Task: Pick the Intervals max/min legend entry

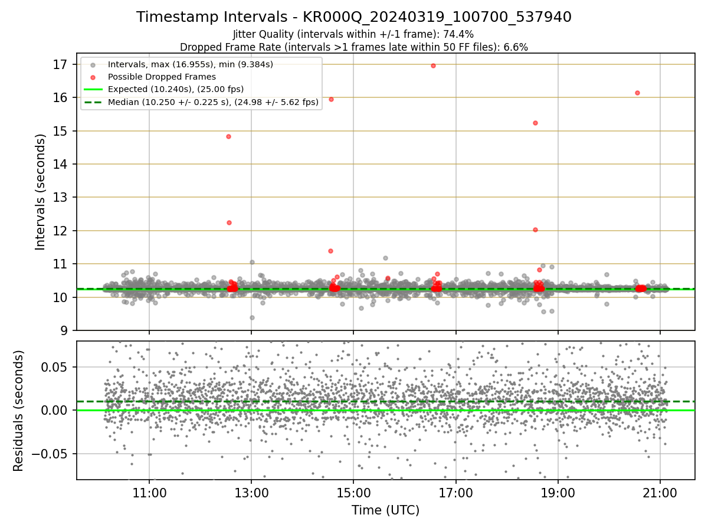Action: (191, 64)
